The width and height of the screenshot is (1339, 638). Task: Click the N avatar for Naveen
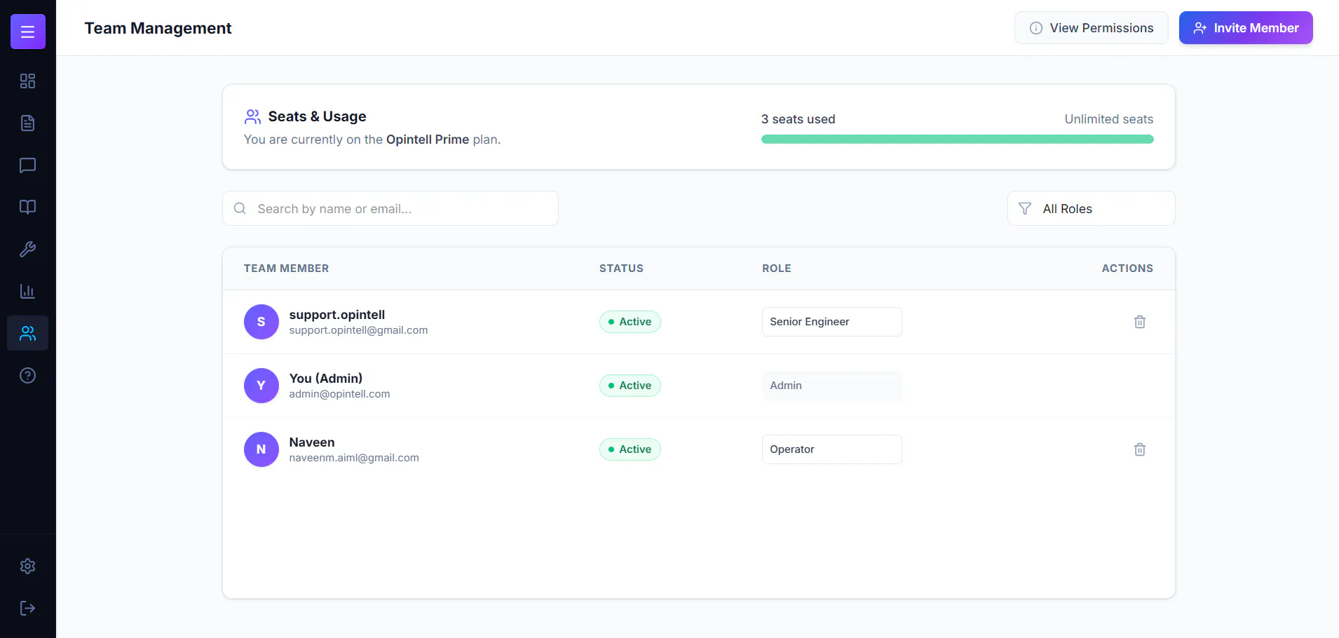(261, 449)
